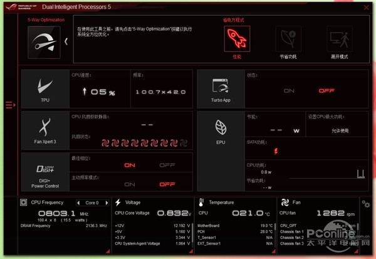Click the CPU temperature 021.0 reading

coord(251,213)
